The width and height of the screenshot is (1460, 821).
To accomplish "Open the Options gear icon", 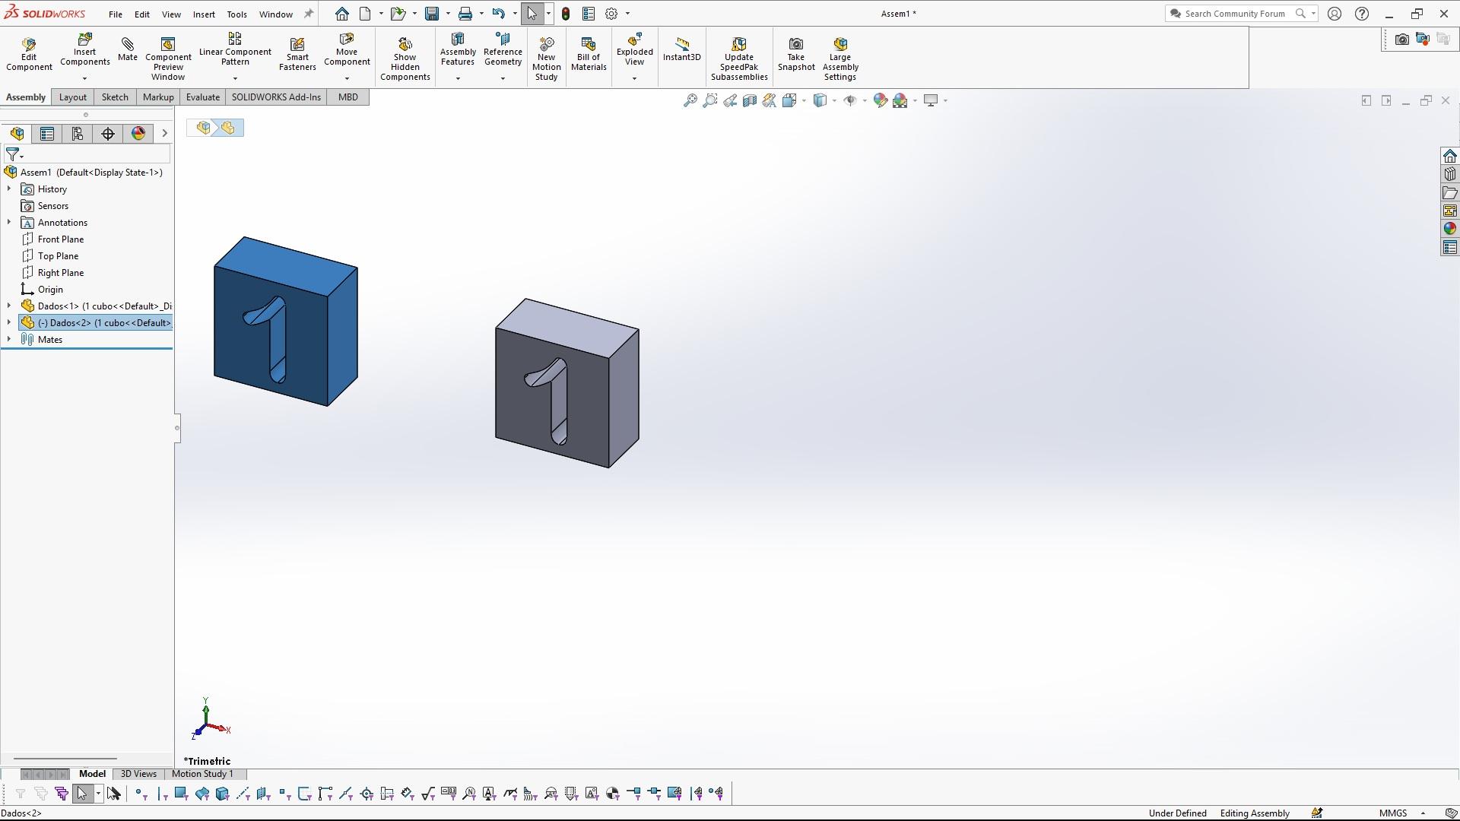I will coord(611,14).
